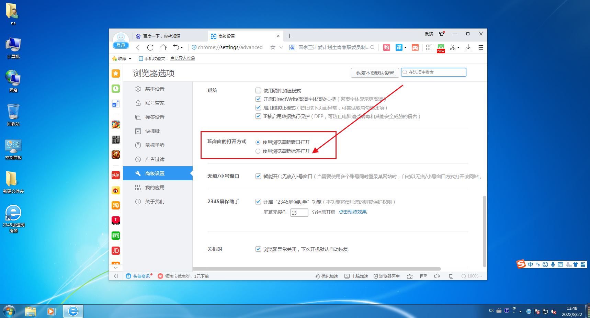Open 账号管家 settings section
Viewport: 590px width, 318px height.
point(158,103)
